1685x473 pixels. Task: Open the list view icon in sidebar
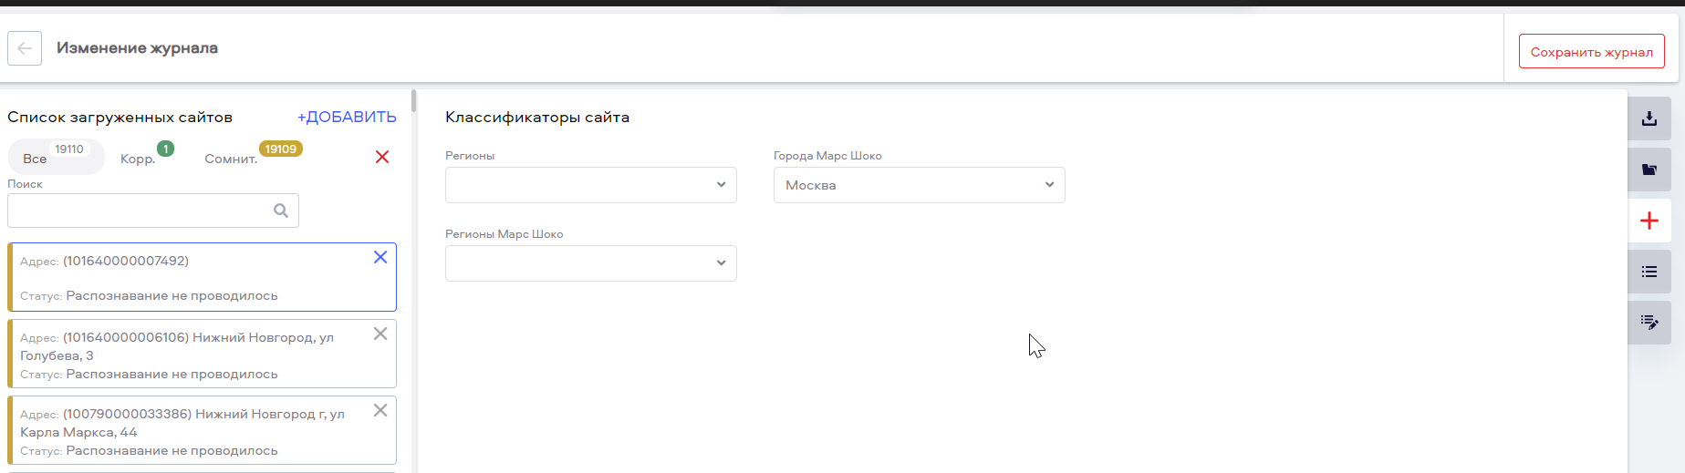tap(1649, 272)
